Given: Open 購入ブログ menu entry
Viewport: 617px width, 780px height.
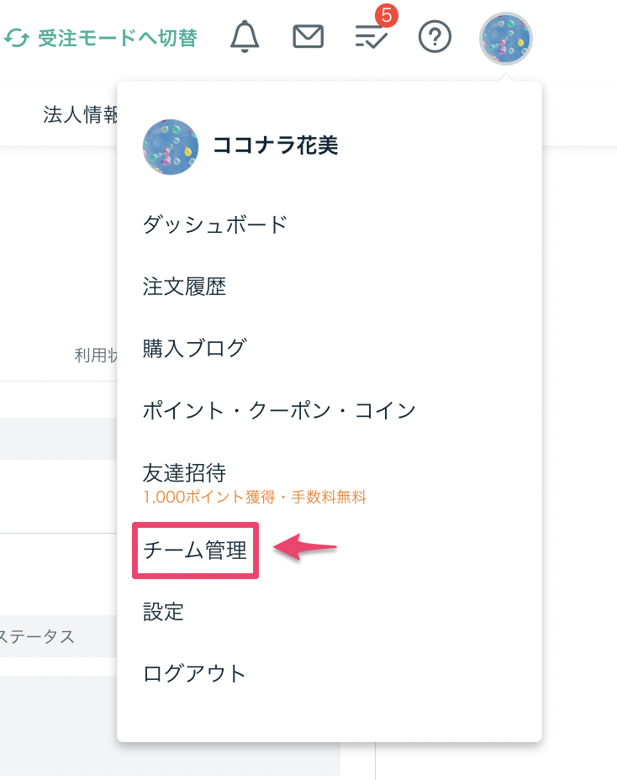Looking at the screenshot, I should pos(194,348).
